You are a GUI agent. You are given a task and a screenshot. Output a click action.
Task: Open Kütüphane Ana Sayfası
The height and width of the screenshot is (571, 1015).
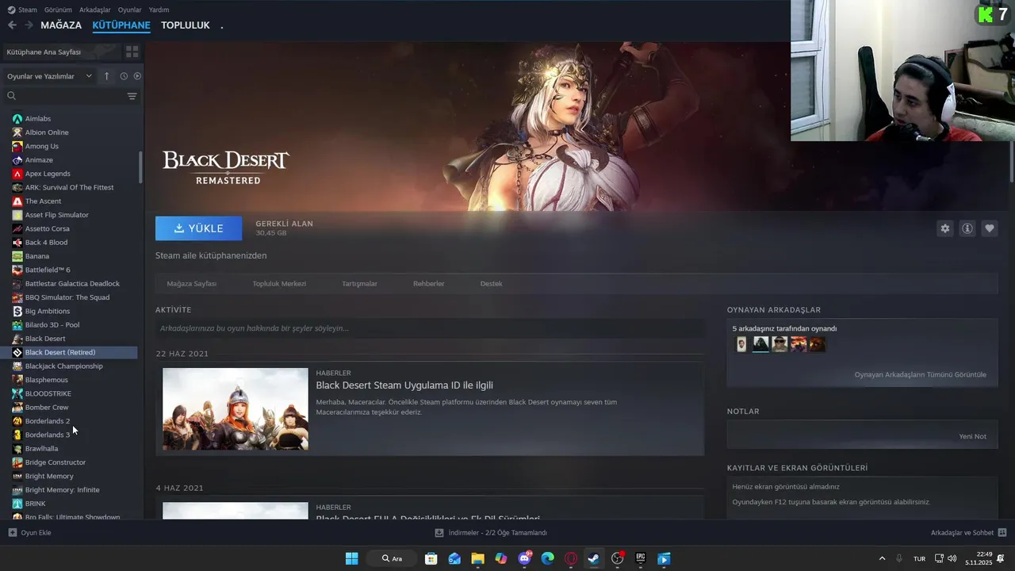[61, 52]
